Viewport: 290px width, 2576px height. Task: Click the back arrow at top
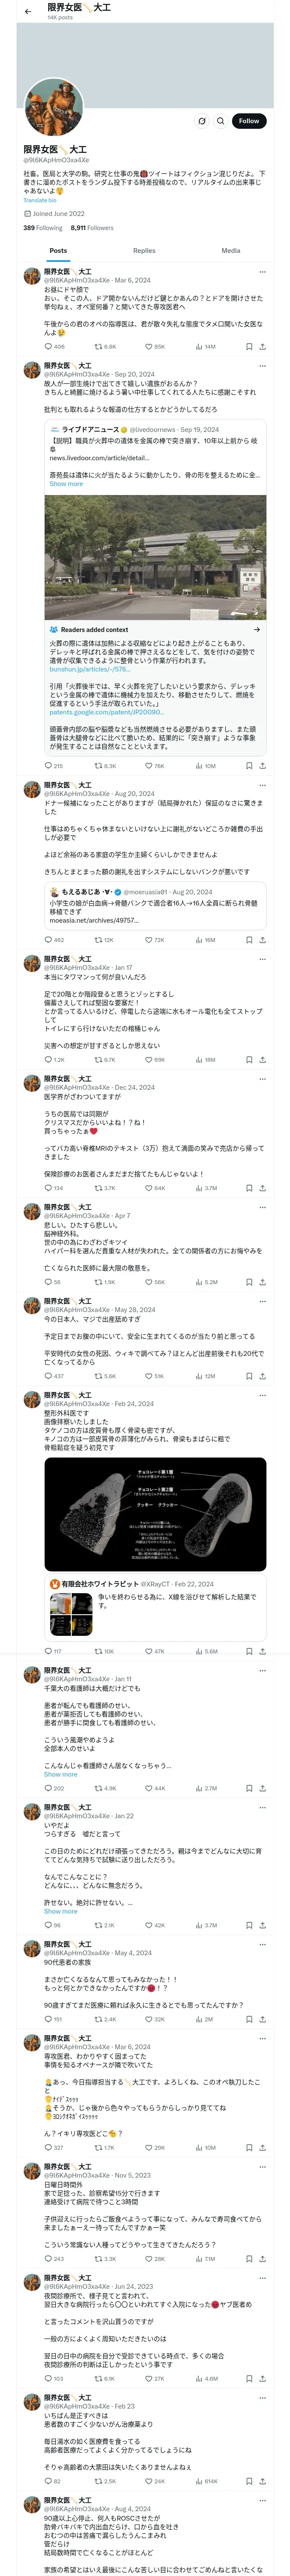[x=28, y=11]
